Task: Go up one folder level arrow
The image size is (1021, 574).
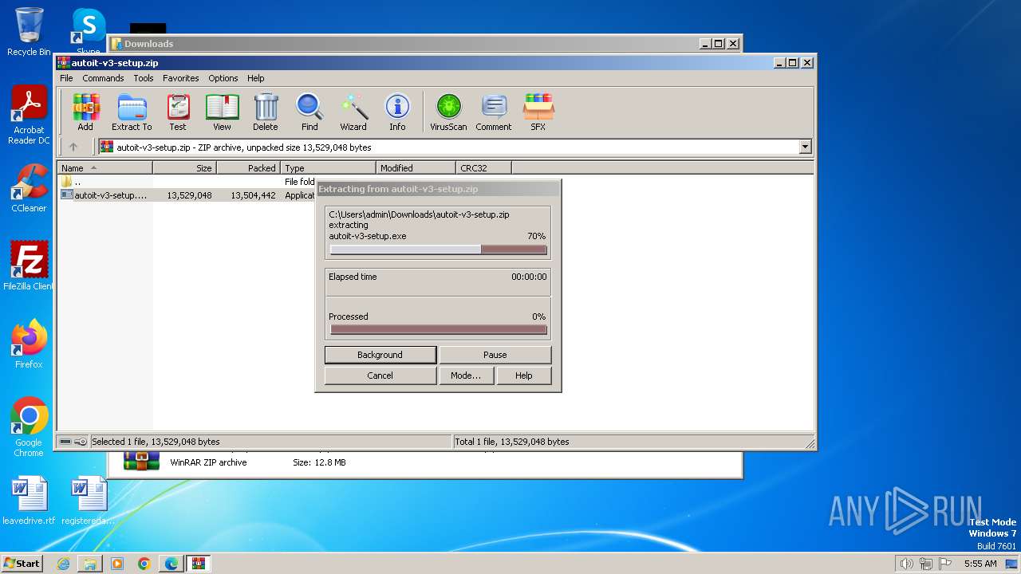Action: tap(73, 147)
